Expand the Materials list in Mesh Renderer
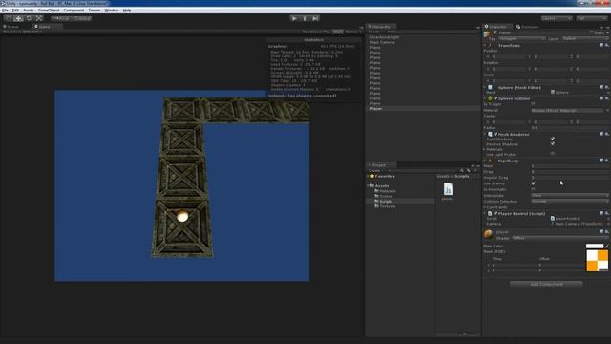 point(485,149)
